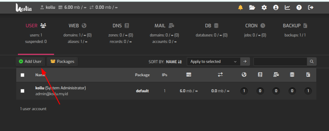
Task: Expand the Apply to selected dropdown
Action: tap(213, 62)
